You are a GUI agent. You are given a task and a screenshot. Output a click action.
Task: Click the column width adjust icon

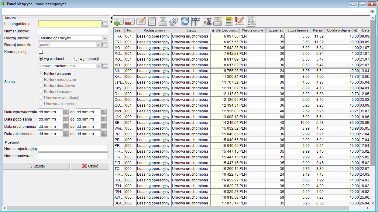[x=196, y=22]
